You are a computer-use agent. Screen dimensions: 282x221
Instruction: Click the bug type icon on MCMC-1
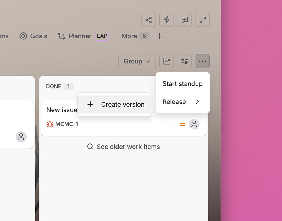(x=50, y=124)
